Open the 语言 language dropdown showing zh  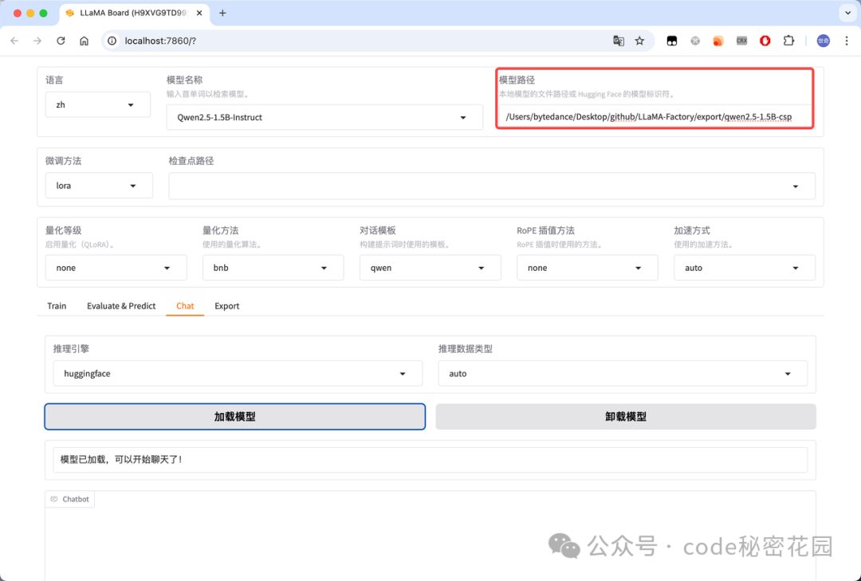coord(97,104)
